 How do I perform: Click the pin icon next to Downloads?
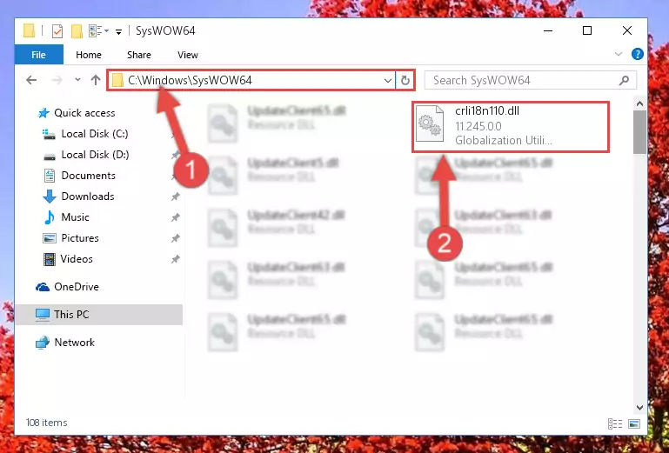click(175, 197)
